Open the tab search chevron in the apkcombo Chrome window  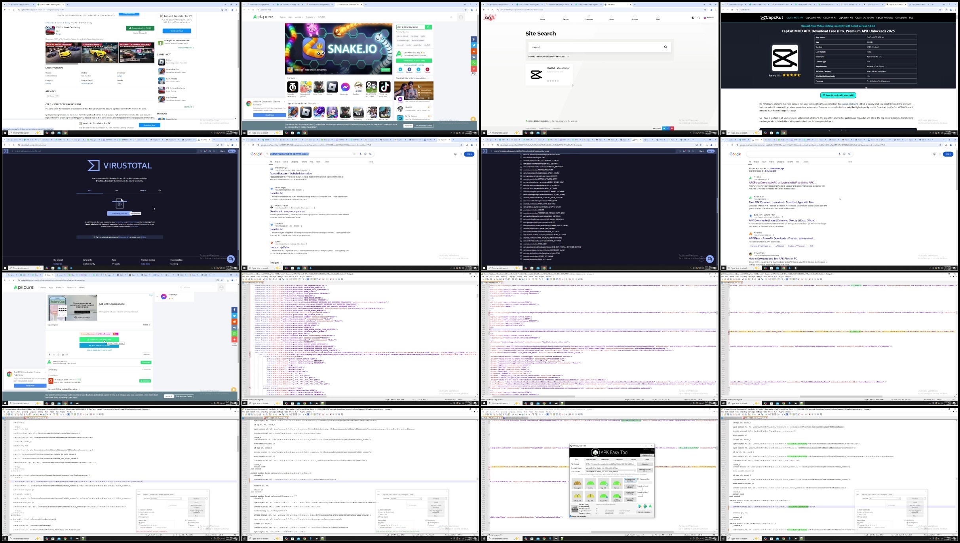[x=4, y=4]
